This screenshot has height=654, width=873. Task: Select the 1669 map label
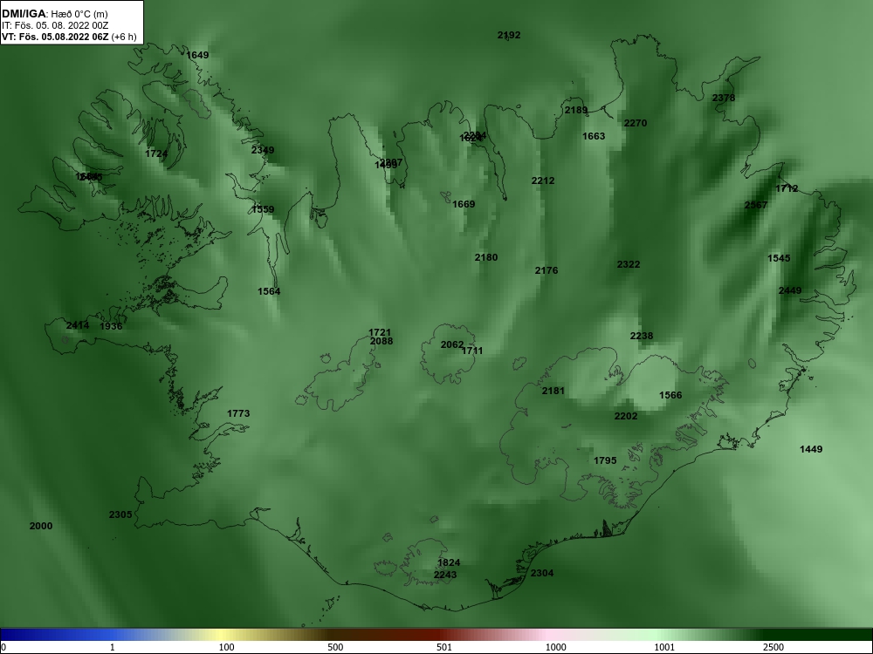(464, 204)
